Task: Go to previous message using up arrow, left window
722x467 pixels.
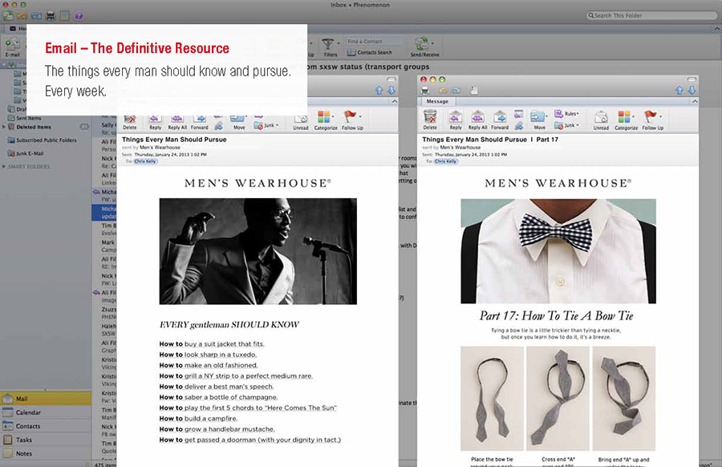Action: click(379, 90)
